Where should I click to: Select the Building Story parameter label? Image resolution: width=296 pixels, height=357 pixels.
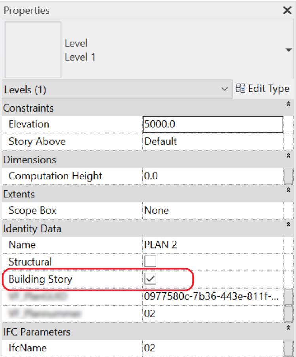40,279
